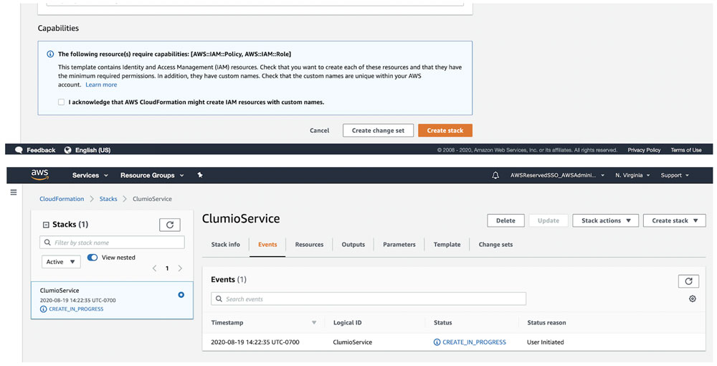Toggle the View nested switch
Screen dimensions: 717x366
[92, 257]
